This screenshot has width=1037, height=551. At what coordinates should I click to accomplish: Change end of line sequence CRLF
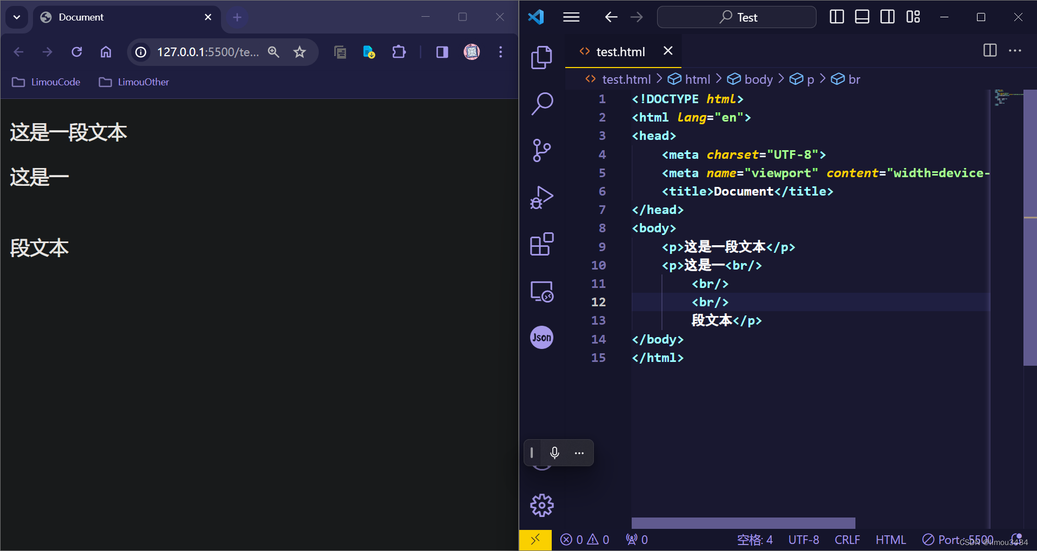tap(847, 540)
